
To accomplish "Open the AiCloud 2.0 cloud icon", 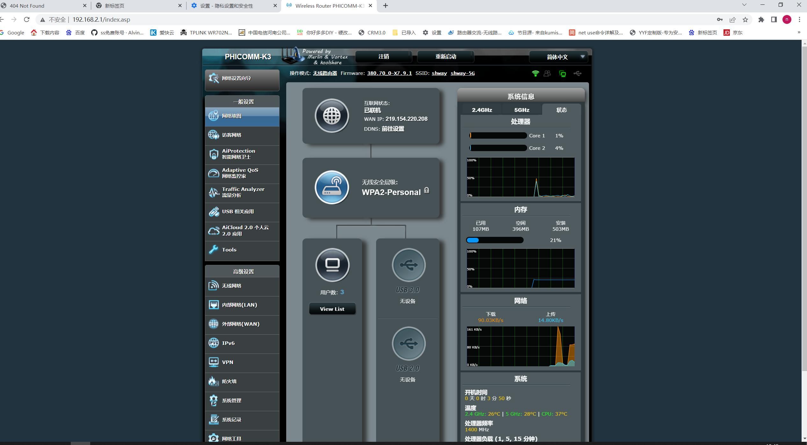I will click(214, 230).
